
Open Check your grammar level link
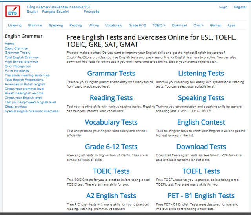coord(24,89)
